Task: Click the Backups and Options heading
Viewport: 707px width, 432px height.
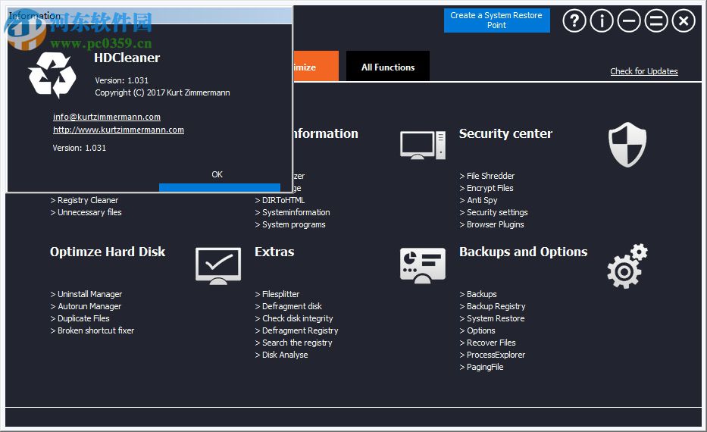Action: tap(523, 252)
